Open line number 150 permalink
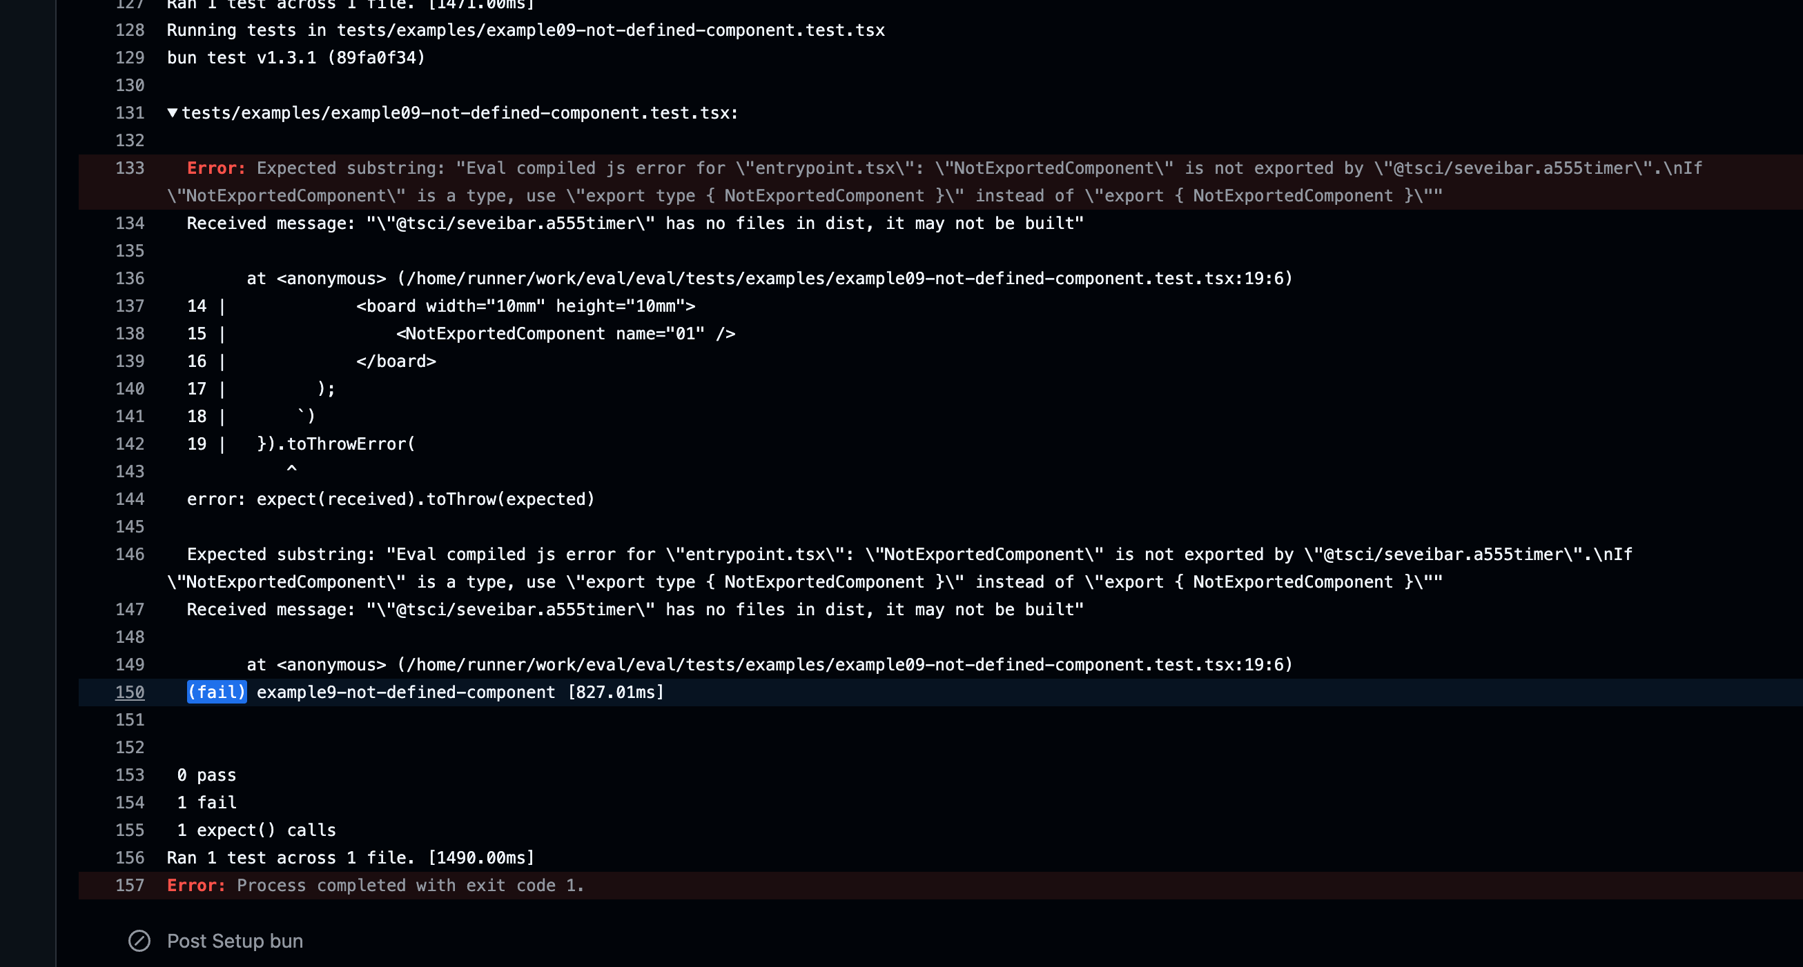 coord(130,692)
